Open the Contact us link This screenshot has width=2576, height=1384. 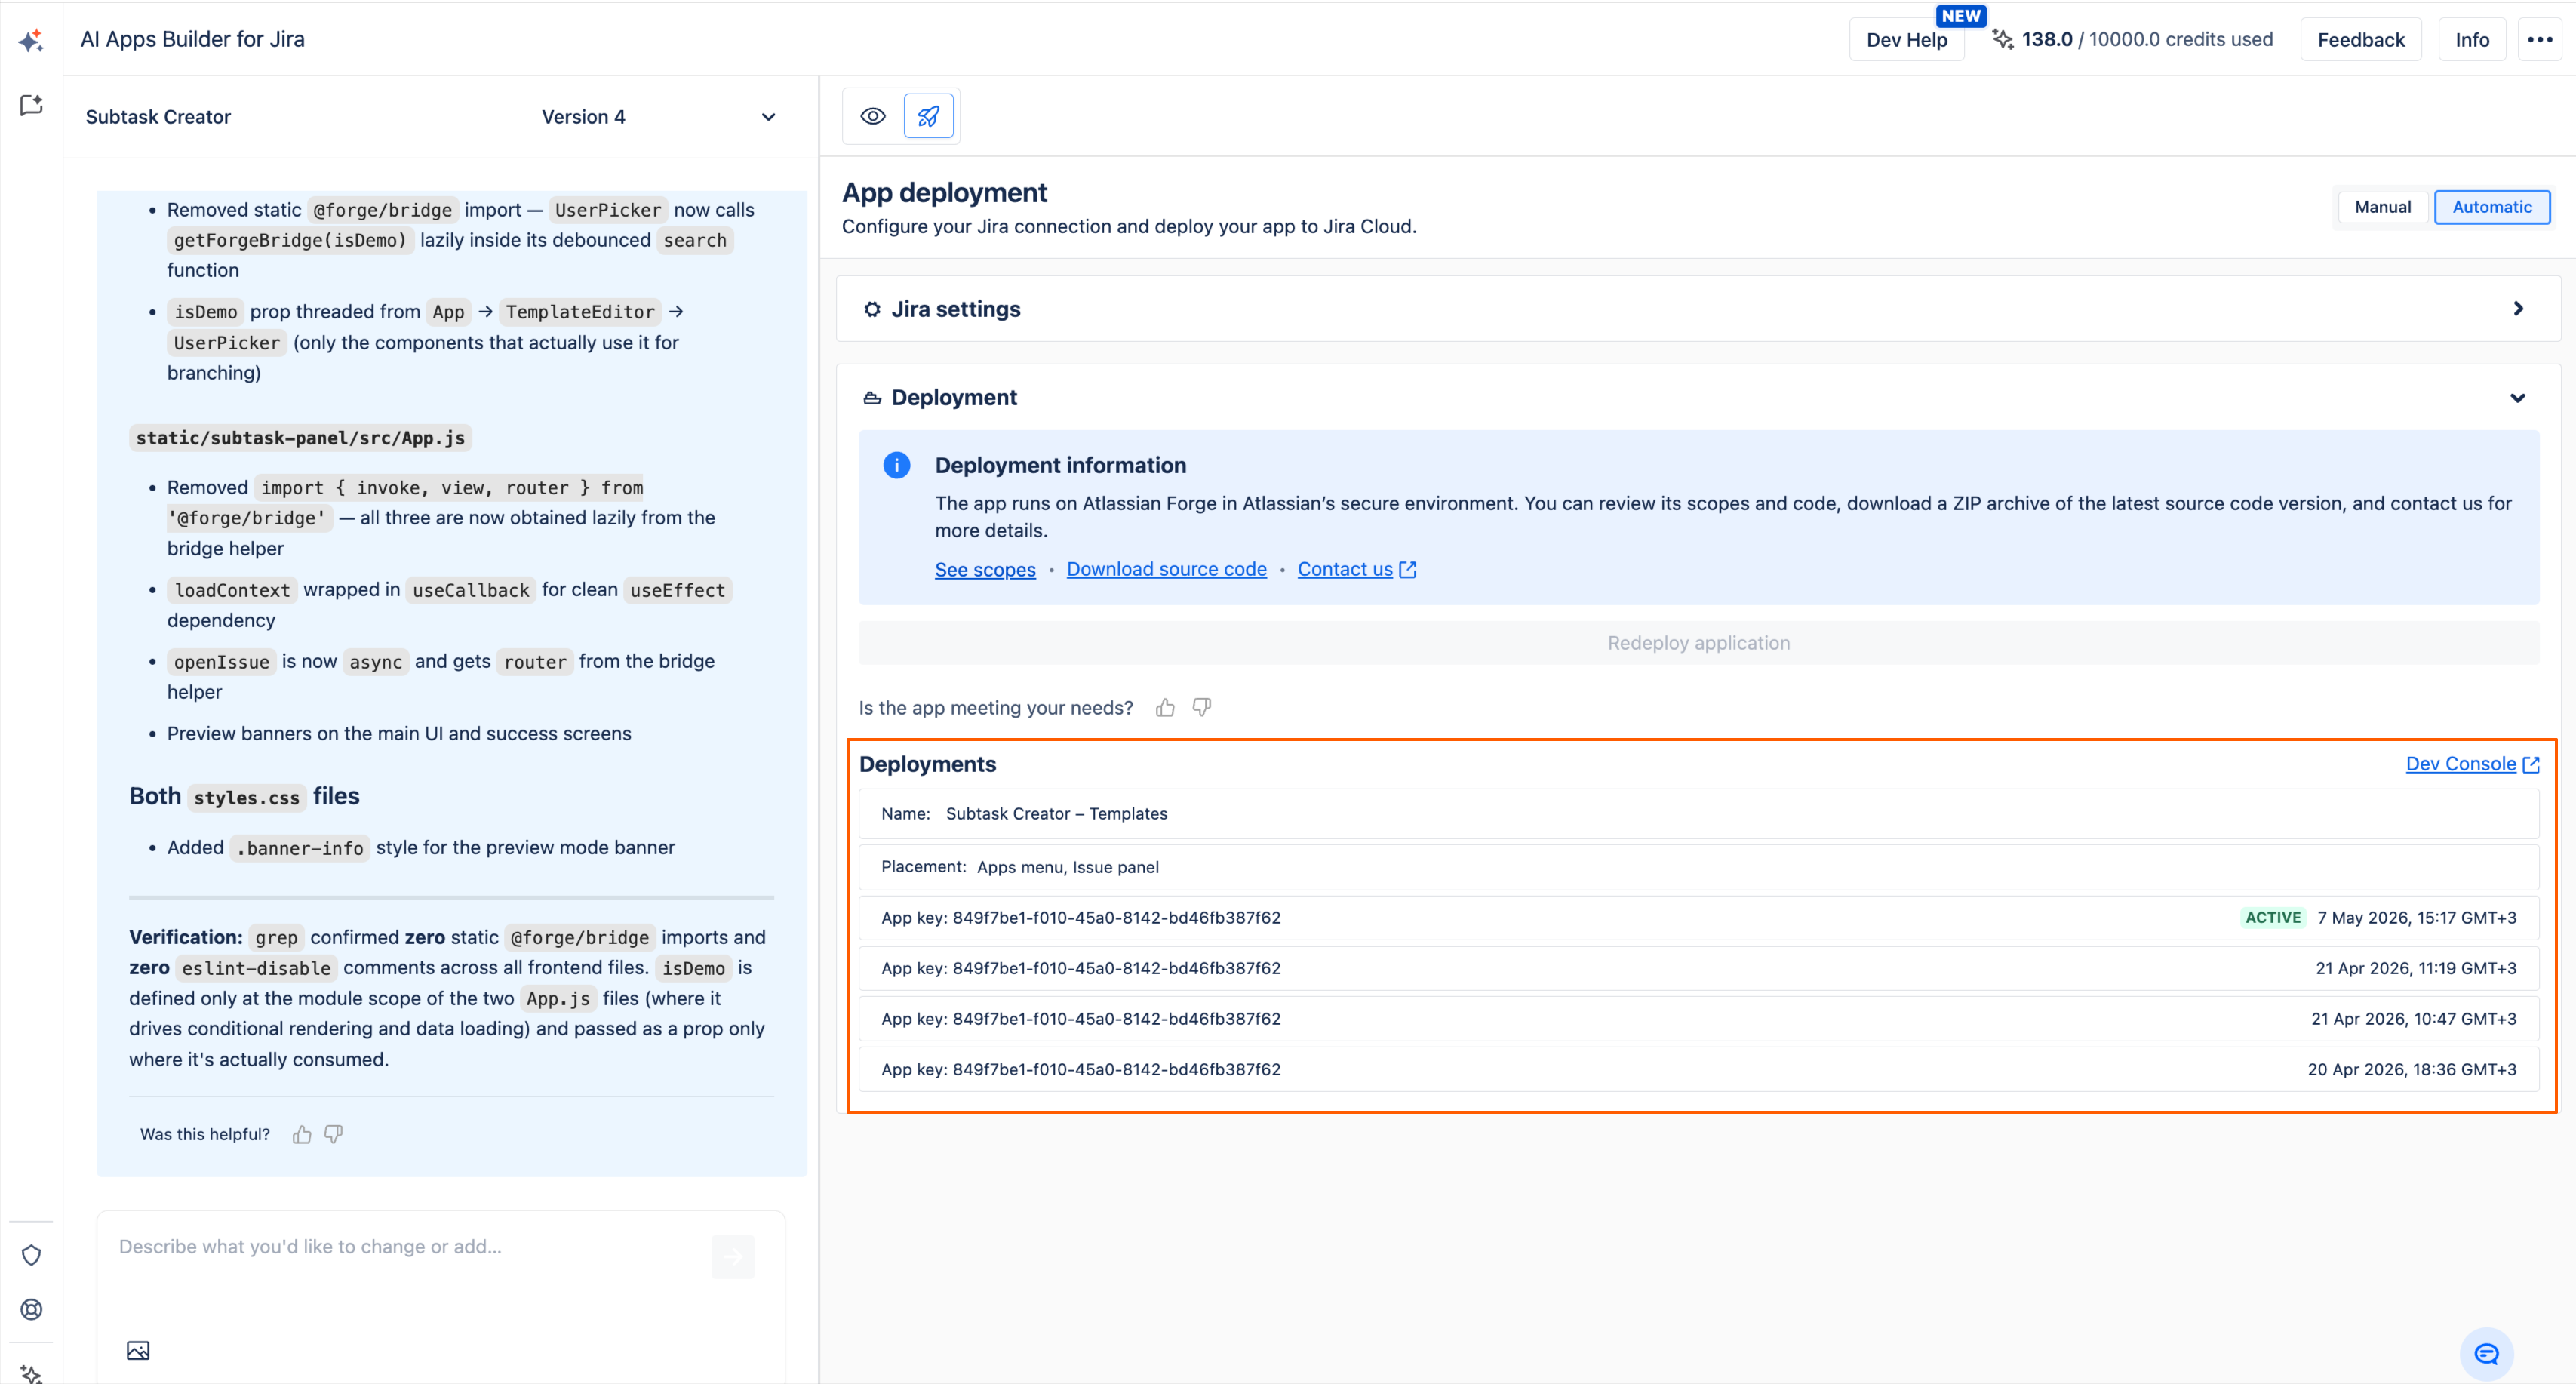point(1357,569)
